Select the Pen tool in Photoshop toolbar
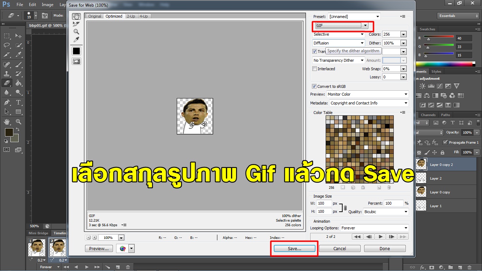The image size is (482, 271). pyautogui.click(x=7, y=102)
